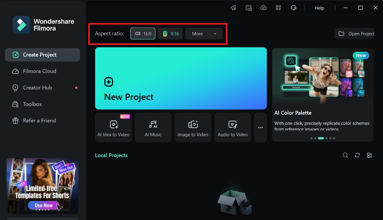Click the headset support icon
383x220 pixels.
[294, 8]
